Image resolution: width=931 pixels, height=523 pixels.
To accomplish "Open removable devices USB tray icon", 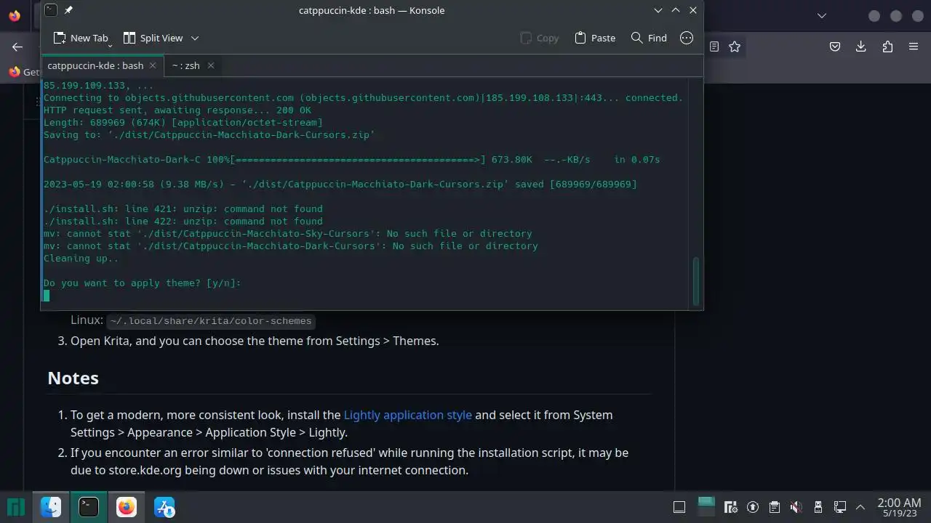I will [818, 507].
